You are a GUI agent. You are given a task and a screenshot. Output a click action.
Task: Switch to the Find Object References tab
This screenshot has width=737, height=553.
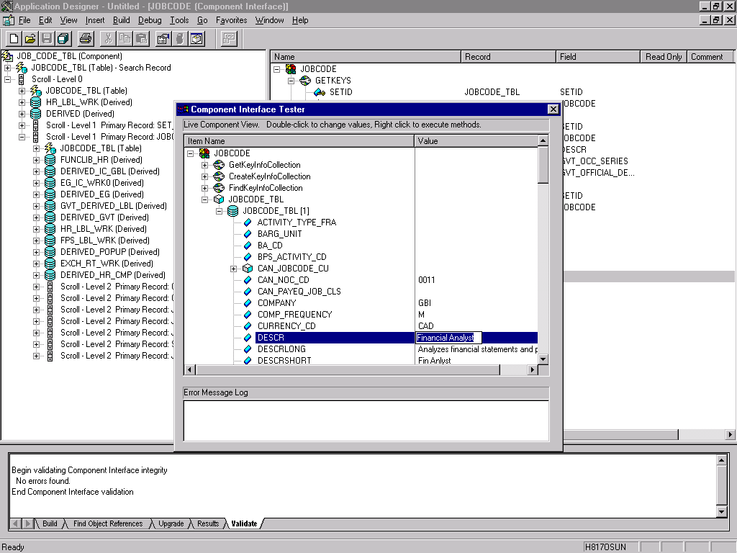108,523
